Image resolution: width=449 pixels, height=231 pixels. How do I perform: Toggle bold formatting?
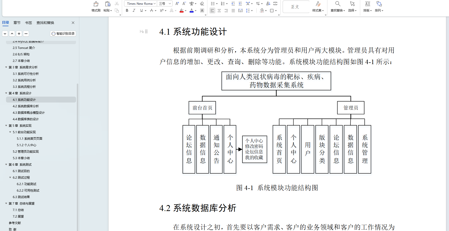127,10
